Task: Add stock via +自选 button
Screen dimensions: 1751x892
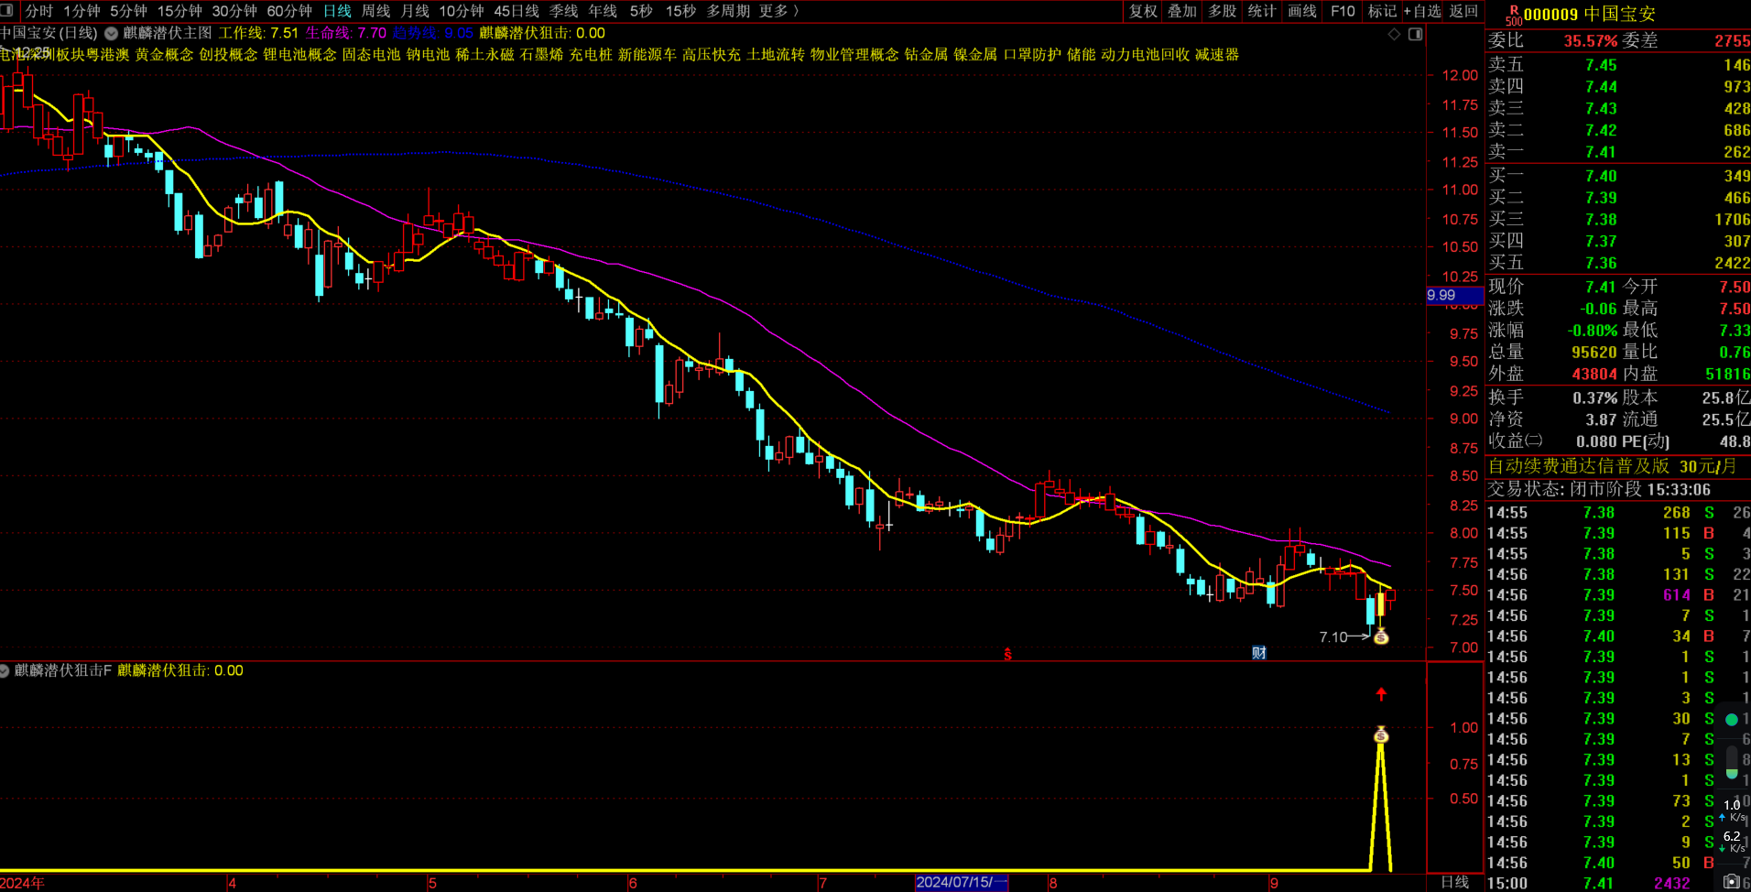Action: 1422,11
